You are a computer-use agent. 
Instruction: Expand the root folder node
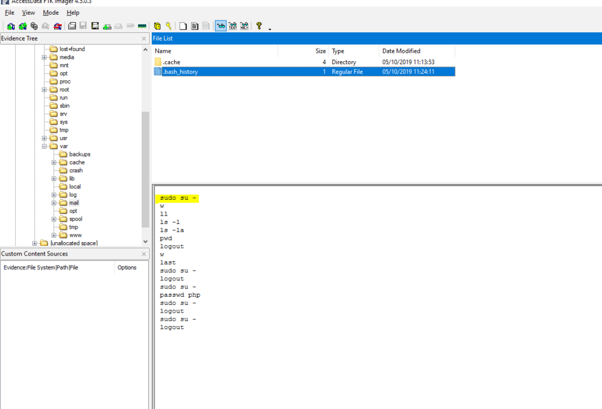pyautogui.click(x=45, y=89)
